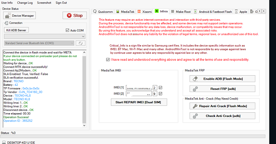Click the refresh port icon button
This screenshot has height=144, width=276.
pos(81,43)
